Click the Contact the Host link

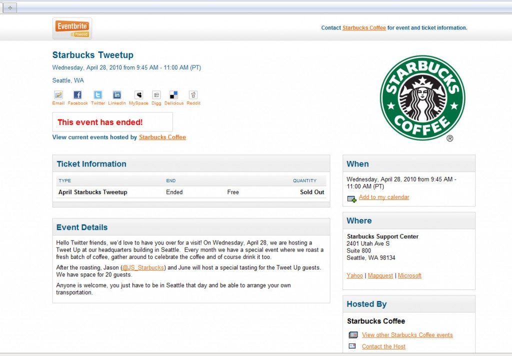point(383,346)
